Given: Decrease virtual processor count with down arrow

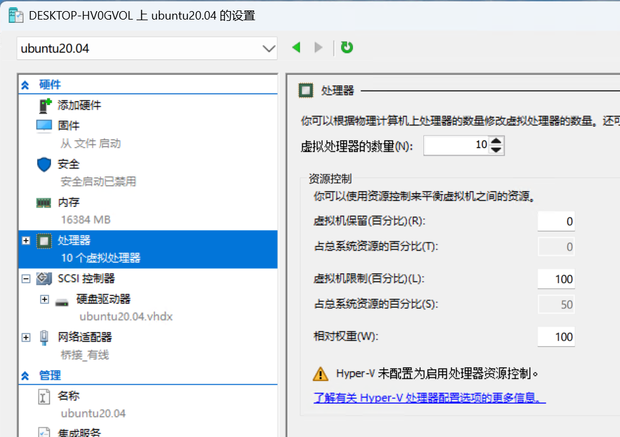Looking at the screenshot, I should pyautogui.click(x=497, y=150).
